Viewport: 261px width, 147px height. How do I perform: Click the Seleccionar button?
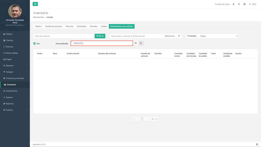click(x=169, y=36)
